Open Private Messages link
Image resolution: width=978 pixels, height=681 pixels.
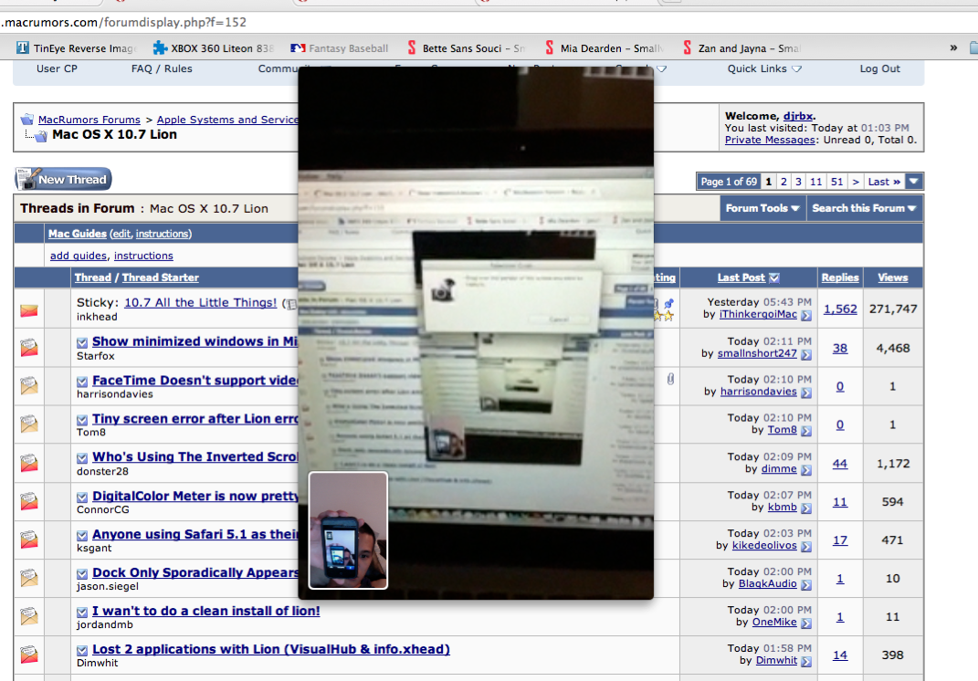pos(770,140)
